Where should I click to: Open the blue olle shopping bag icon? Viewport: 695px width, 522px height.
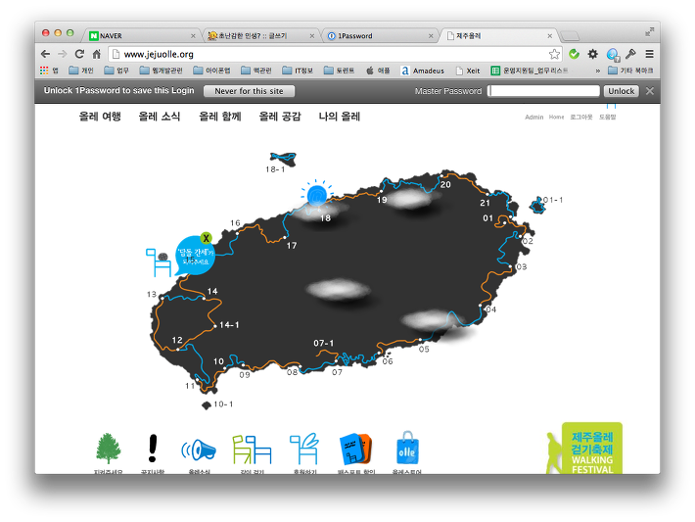tap(407, 448)
